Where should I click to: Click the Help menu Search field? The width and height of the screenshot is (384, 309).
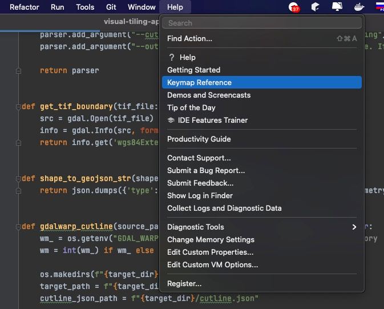tap(261, 23)
